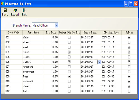Click Dis Rate 0.85 in bags row
Viewport: 139px width, 100px height.
(x=51, y=76)
